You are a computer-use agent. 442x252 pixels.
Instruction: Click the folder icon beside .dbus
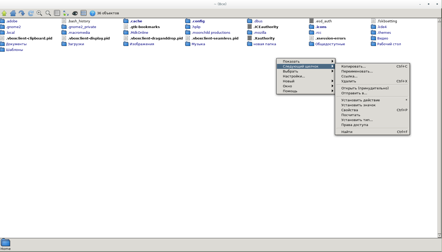click(x=250, y=21)
